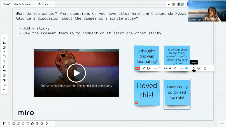Click the zoom percentage at bottom right
Viewport: 226px width, 127px height.
[222, 123]
